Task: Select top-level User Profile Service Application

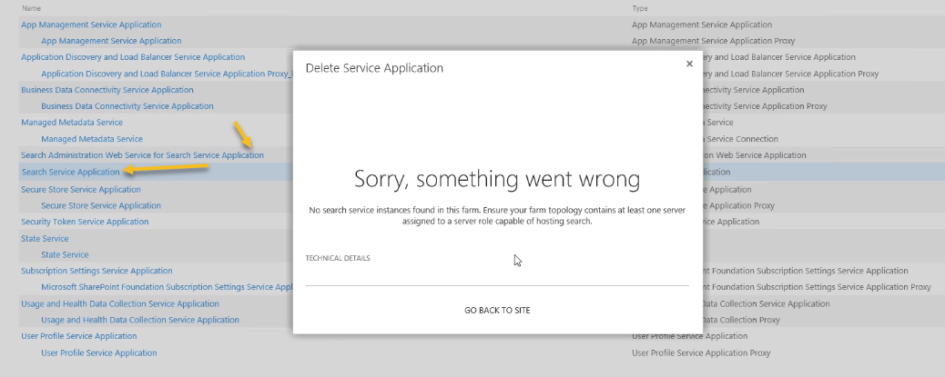Action: tap(79, 336)
